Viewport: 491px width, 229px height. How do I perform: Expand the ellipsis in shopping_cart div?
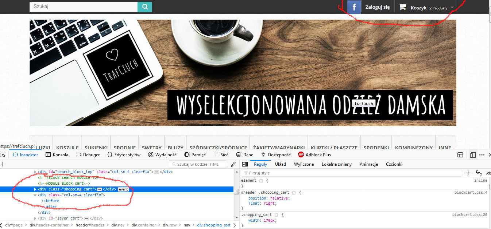click(100, 189)
